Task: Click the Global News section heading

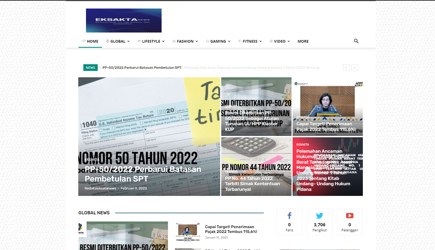Action: coord(94,213)
